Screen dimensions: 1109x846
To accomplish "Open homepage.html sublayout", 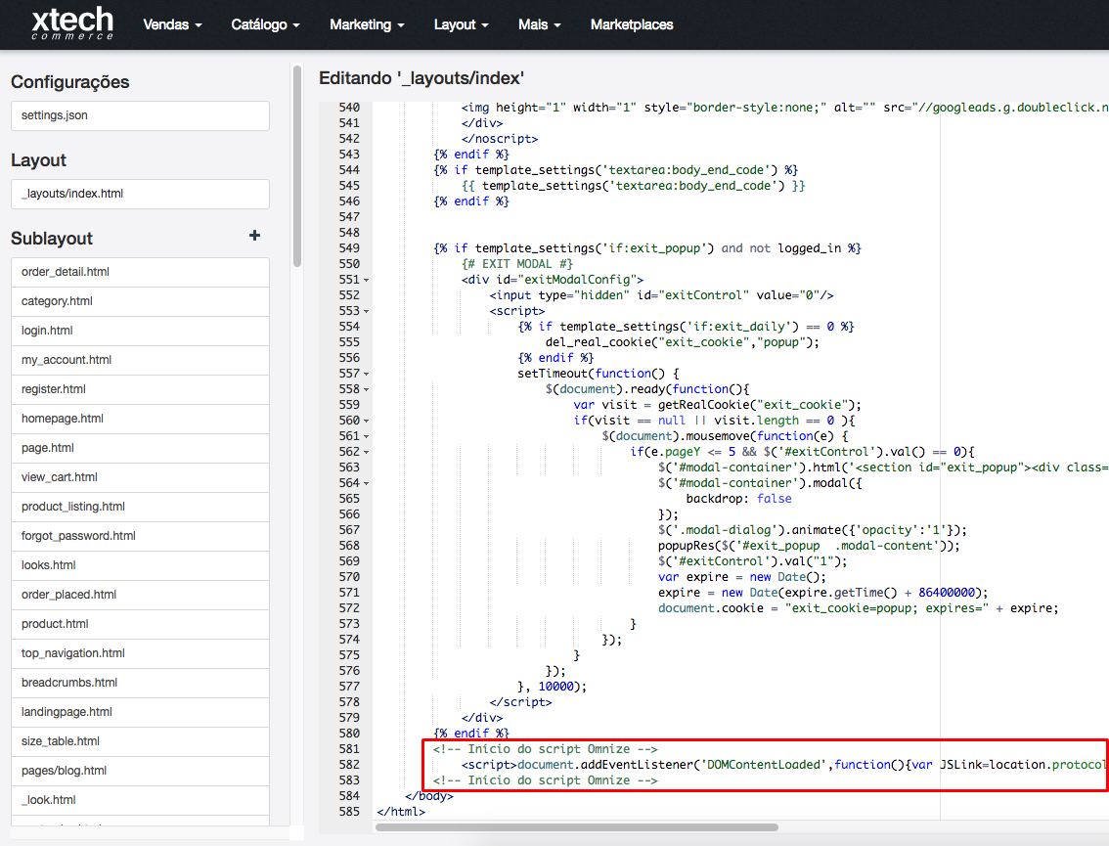I will click(140, 419).
